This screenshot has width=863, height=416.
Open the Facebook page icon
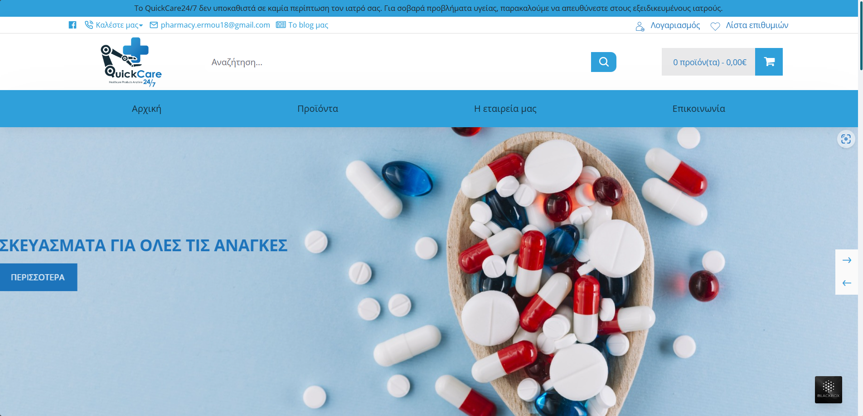point(73,25)
